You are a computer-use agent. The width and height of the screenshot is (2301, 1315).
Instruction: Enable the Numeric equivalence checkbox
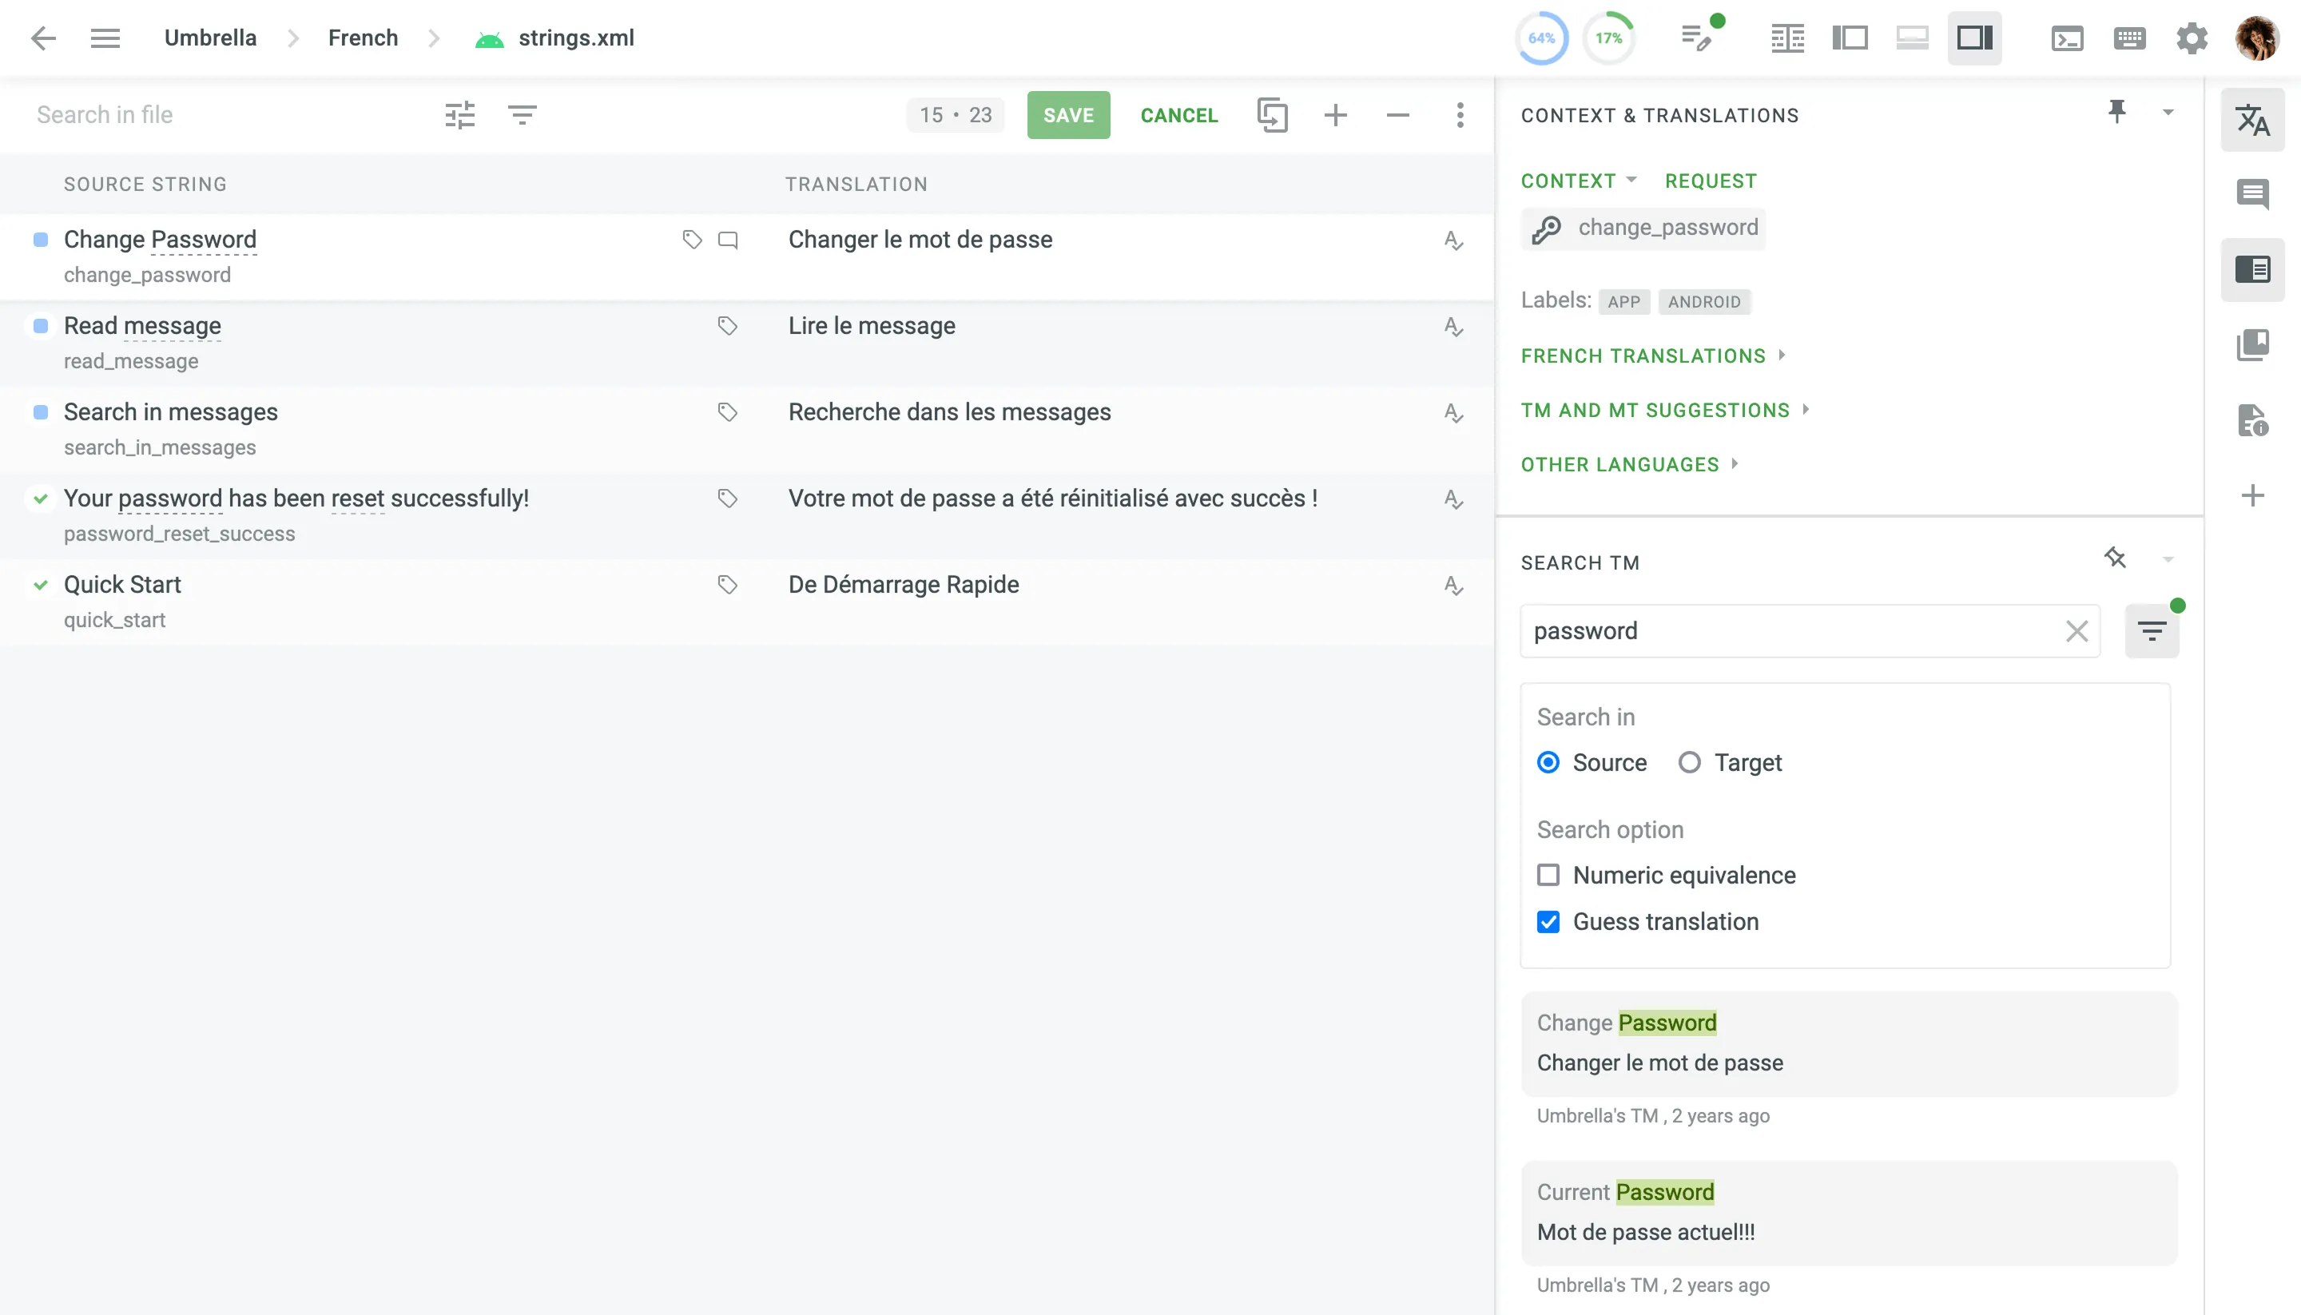tap(1548, 874)
